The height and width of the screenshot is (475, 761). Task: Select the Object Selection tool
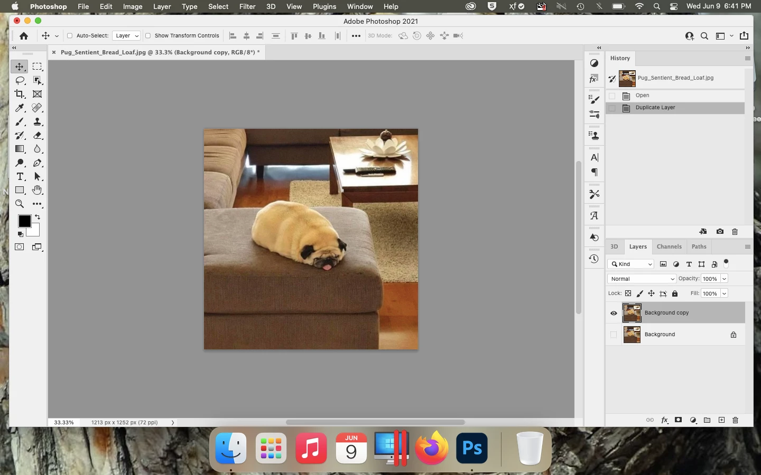(x=37, y=80)
